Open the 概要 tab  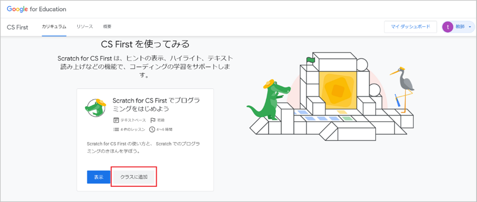(107, 26)
